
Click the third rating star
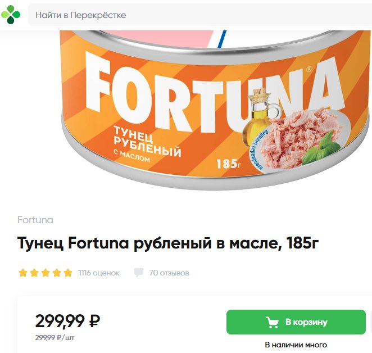[x=46, y=273]
